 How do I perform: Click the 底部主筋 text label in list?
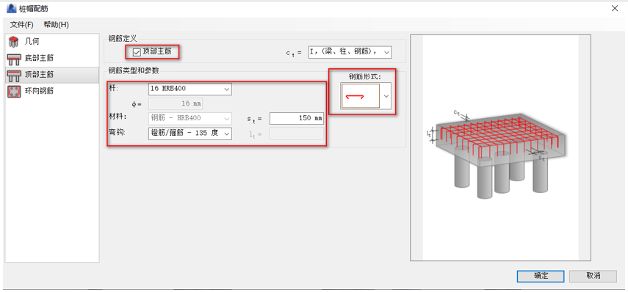(39, 59)
